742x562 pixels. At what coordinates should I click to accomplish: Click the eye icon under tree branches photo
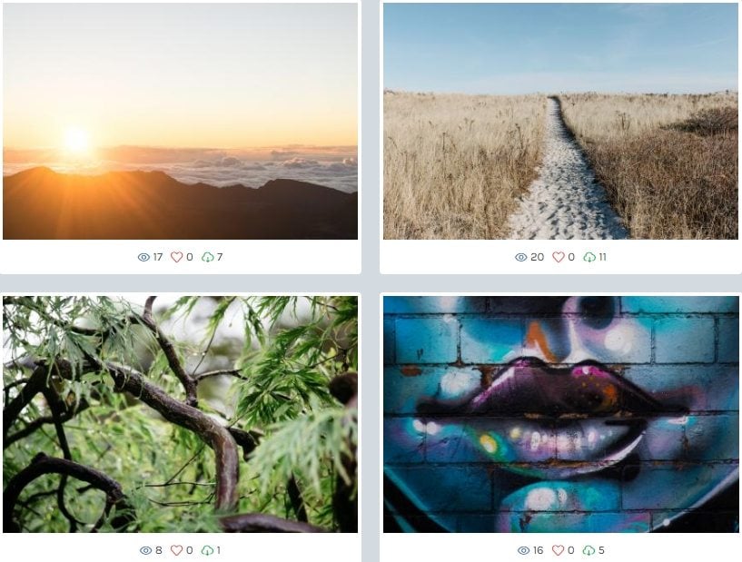point(145,550)
